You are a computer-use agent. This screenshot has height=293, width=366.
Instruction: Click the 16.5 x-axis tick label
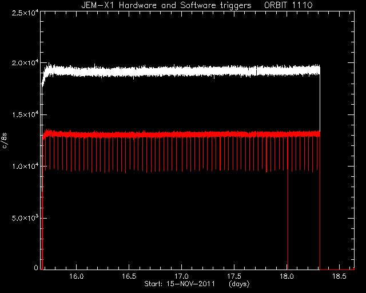(129, 276)
